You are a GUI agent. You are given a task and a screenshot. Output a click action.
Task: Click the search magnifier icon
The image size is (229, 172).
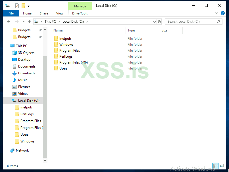click(x=218, y=22)
